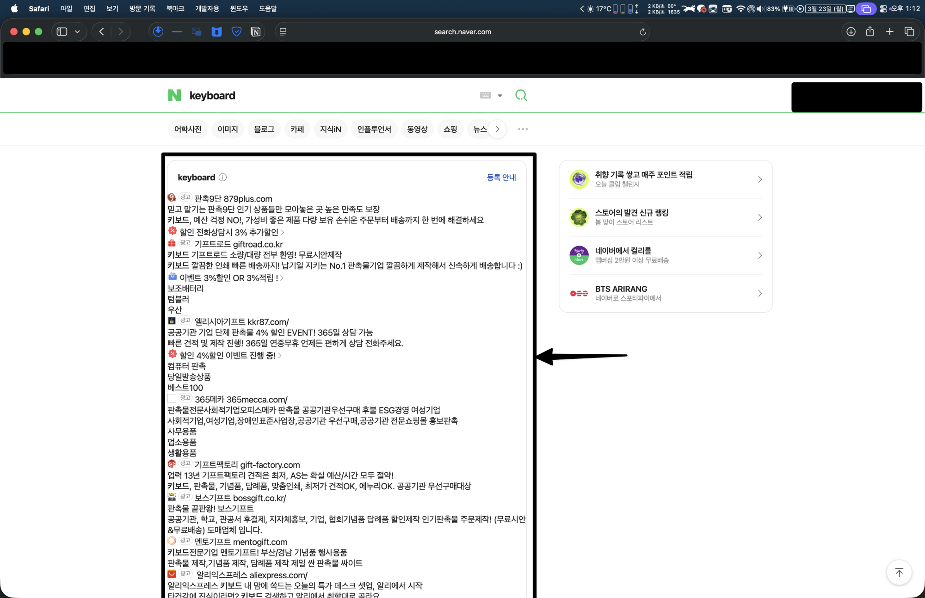Open the 기프트로드 giftroad.co.kr link
925x598 pixels.
(239, 244)
